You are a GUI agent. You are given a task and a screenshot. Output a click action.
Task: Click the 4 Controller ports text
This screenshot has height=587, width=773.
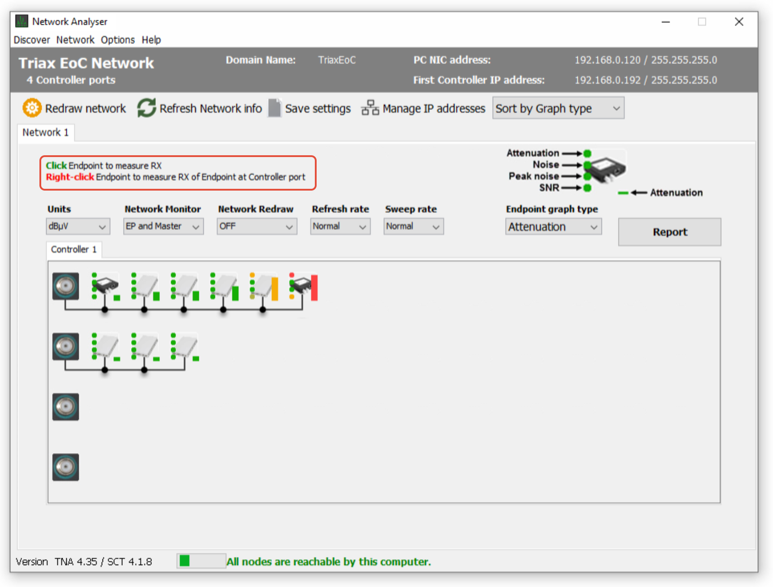click(71, 80)
